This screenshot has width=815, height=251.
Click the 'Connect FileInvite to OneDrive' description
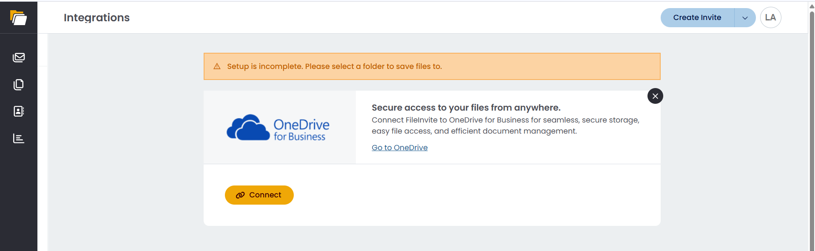pos(505,125)
